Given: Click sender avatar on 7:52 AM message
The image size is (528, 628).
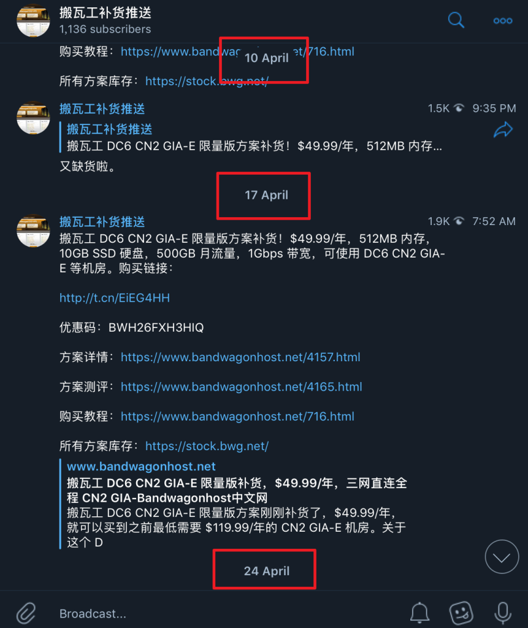Looking at the screenshot, I should pyautogui.click(x=33, y=231).
